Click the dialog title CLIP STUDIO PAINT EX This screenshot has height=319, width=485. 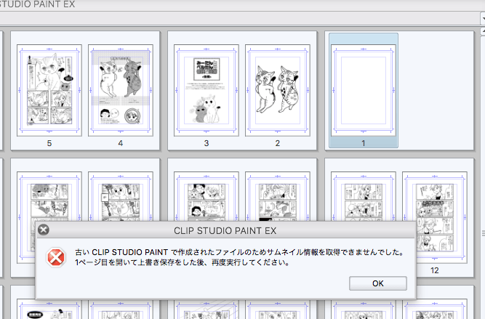pyautogui.click(x=225, y=230)
